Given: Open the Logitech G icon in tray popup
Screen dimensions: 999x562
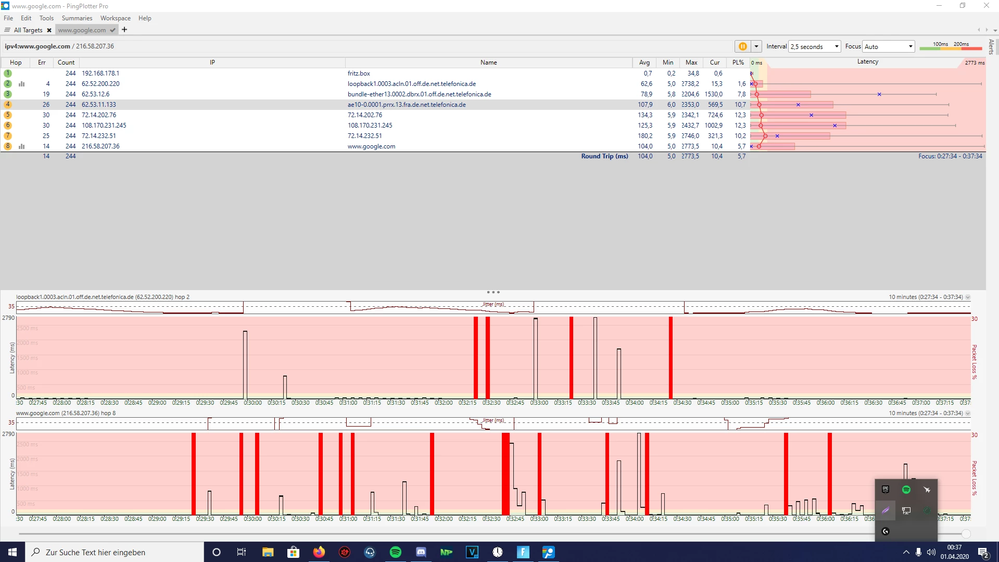Looking at the screenshot, I should point(886,531).
